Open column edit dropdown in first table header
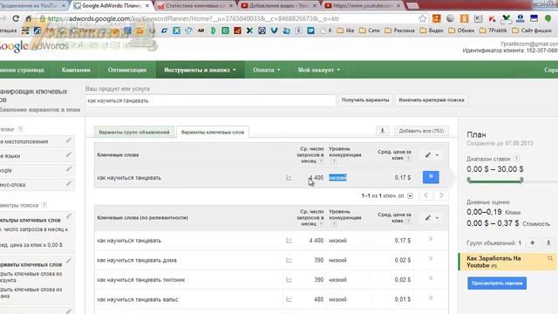This screenshot has height=314, width=558. tap(432, 155)
